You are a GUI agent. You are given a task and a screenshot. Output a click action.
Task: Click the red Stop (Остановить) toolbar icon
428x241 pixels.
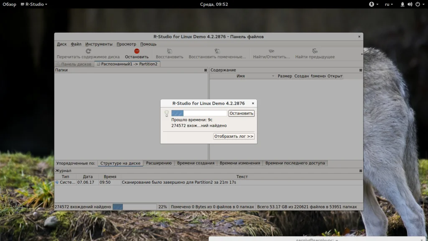(x=137, y=51)
